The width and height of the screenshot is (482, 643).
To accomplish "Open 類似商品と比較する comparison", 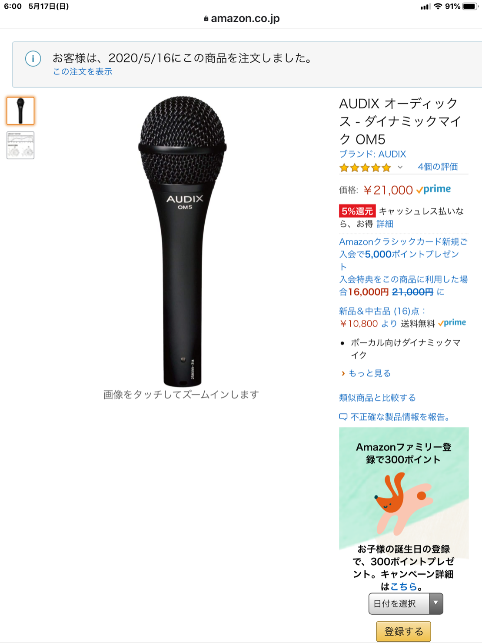I will point(377,398).
